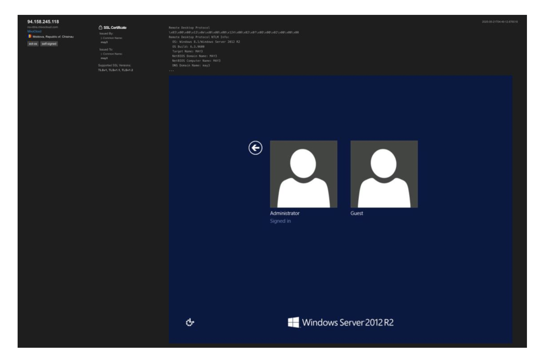Click the Administrator account name label
Screen dimensions: 552x363
(x=285, y=213)
